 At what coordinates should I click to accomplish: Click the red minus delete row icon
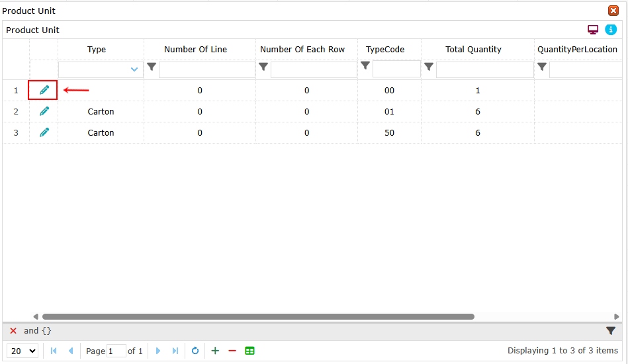[232, 351]
